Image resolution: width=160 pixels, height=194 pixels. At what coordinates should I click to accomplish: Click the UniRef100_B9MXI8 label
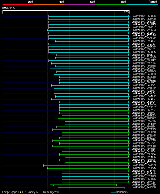coord(143,141)
